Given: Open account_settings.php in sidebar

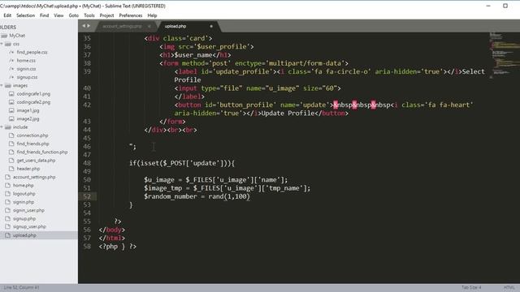Looking at the screenshot, I should pos(34,177).
